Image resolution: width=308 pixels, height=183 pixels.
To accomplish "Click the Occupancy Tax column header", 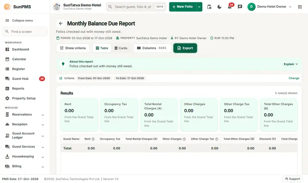I will (110, 139).
